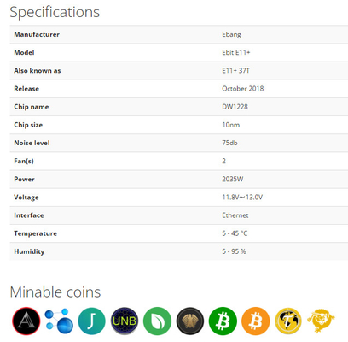Open the green Peercoin leaf icon
Viewport: 348px width, 342px height.
[x=157, y=321]
